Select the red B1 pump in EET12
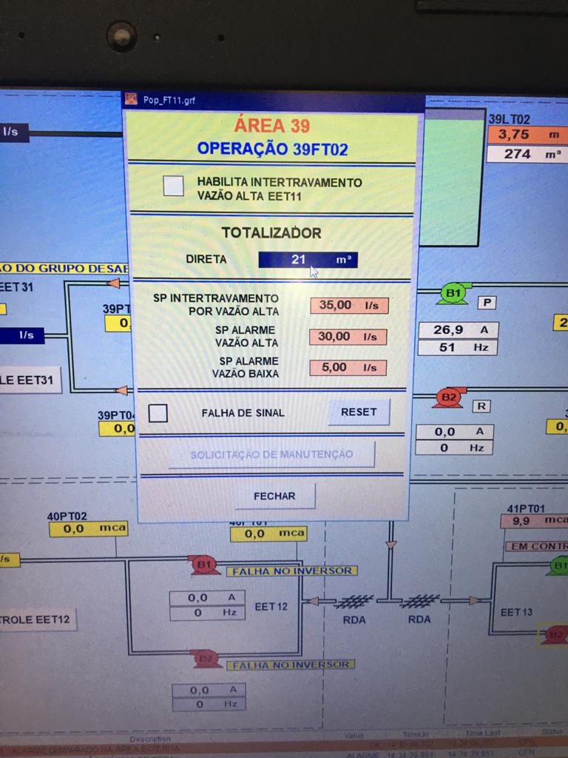Viewport: 568px width, 758px height. click(203, 566)
